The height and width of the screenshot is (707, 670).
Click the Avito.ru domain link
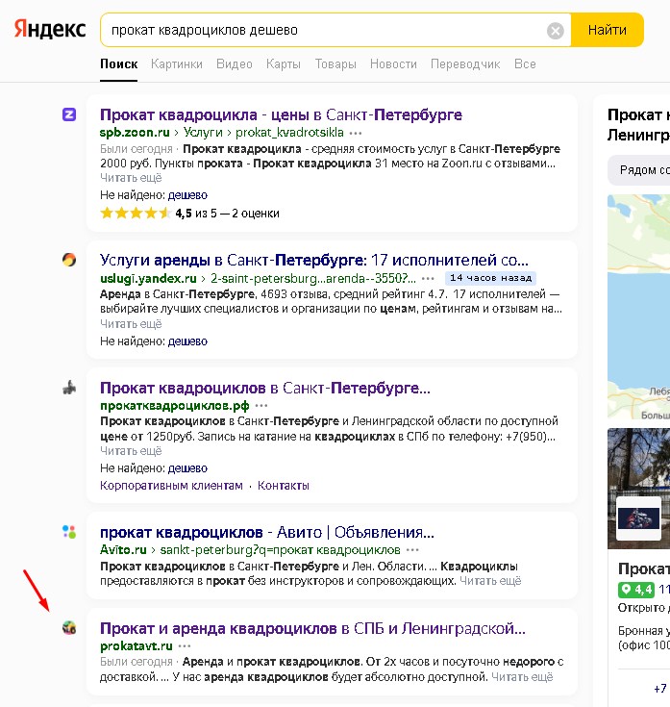point(123,550)
